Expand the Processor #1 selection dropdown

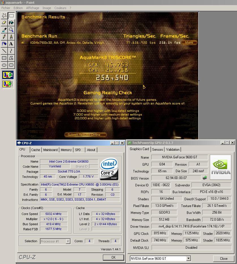coord(68,241)
